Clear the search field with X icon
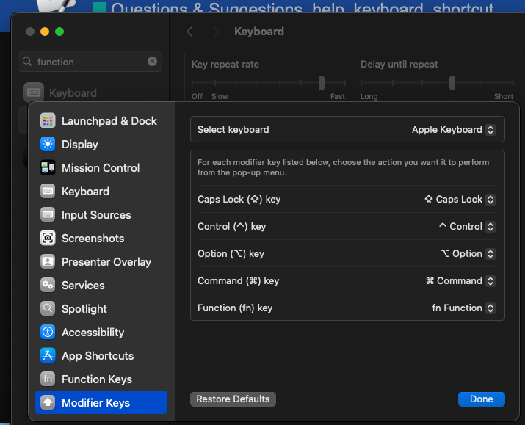Viewport: 525px width, 425px height. (152, 62)
